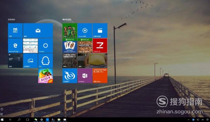This screenshot has width=210, height=122.
Task: Open the weather tile showing 30°
Action: (15, 61)
